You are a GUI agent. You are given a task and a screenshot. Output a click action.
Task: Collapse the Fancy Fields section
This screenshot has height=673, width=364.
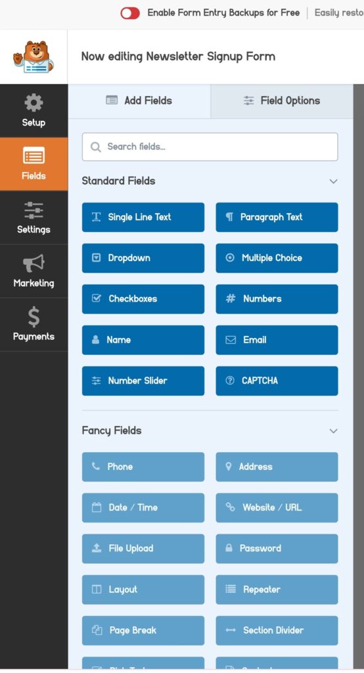[333, 431]
